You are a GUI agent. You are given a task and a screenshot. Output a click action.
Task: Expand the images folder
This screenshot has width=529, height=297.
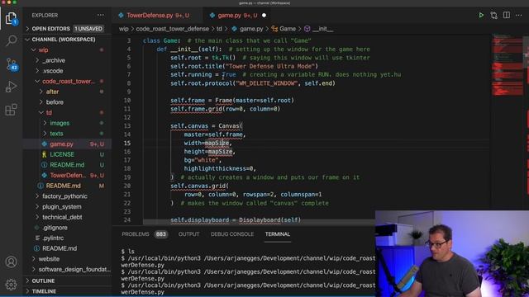click(67, 123)
